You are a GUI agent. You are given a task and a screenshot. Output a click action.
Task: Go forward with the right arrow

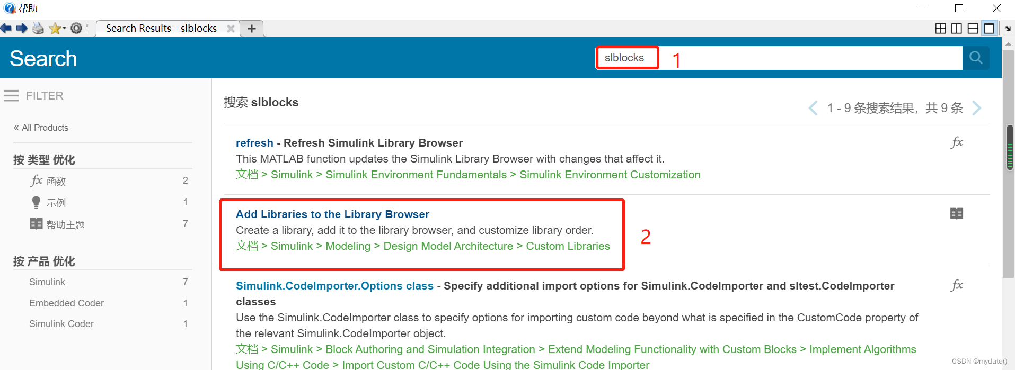pos(22,28)
